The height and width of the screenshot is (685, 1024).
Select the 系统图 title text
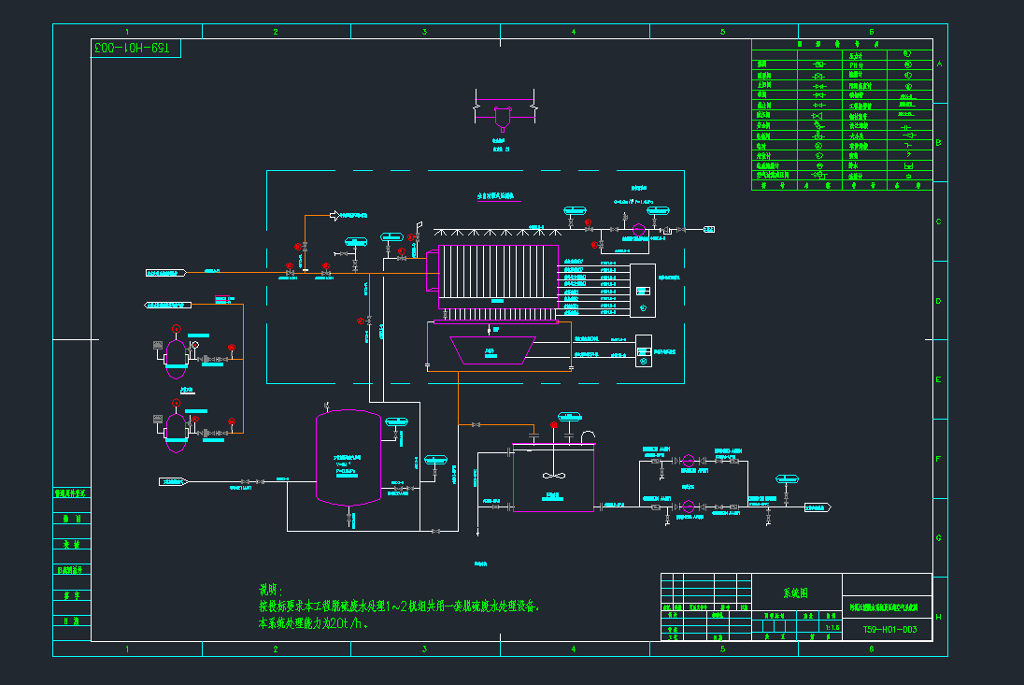click(x=795, y=592)
